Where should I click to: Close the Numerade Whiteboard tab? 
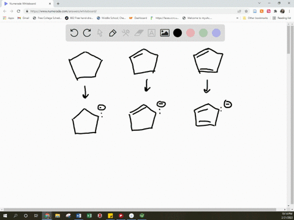50,4
